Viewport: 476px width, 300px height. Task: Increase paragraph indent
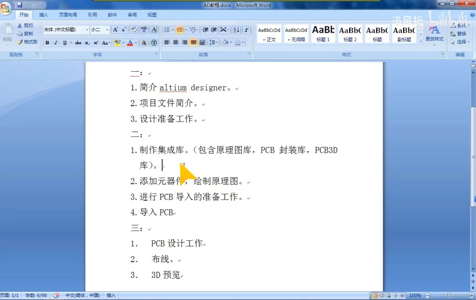tap(214, 30)
